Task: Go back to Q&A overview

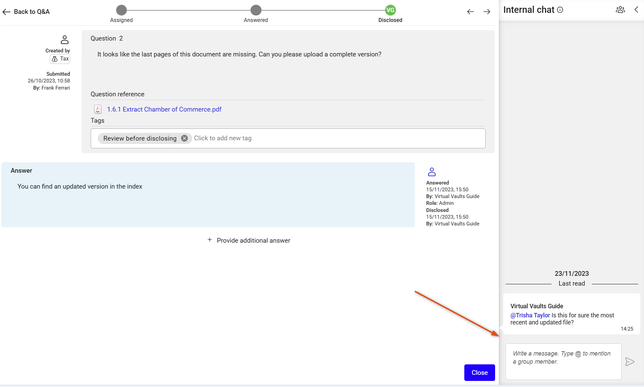Action: [26, 12]
